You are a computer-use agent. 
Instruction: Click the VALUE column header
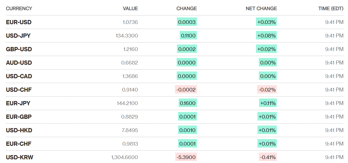click(x=130, y=8)
